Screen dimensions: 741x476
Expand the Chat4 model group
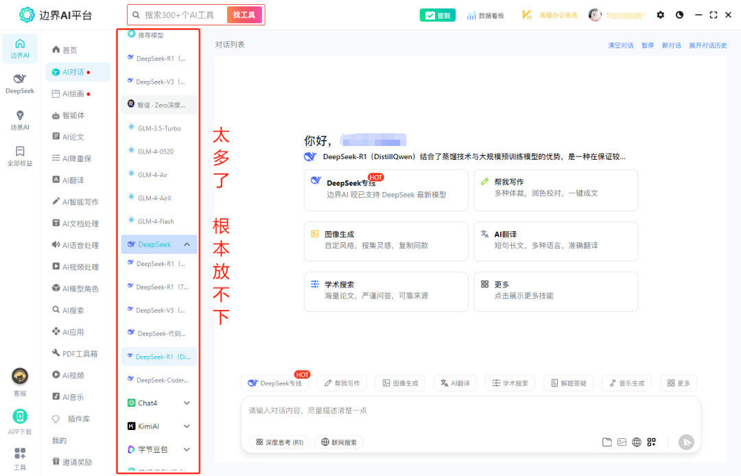[187, 403]
